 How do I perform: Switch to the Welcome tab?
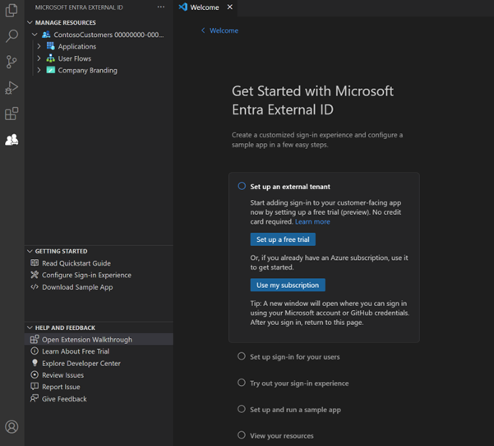(204, 7)
